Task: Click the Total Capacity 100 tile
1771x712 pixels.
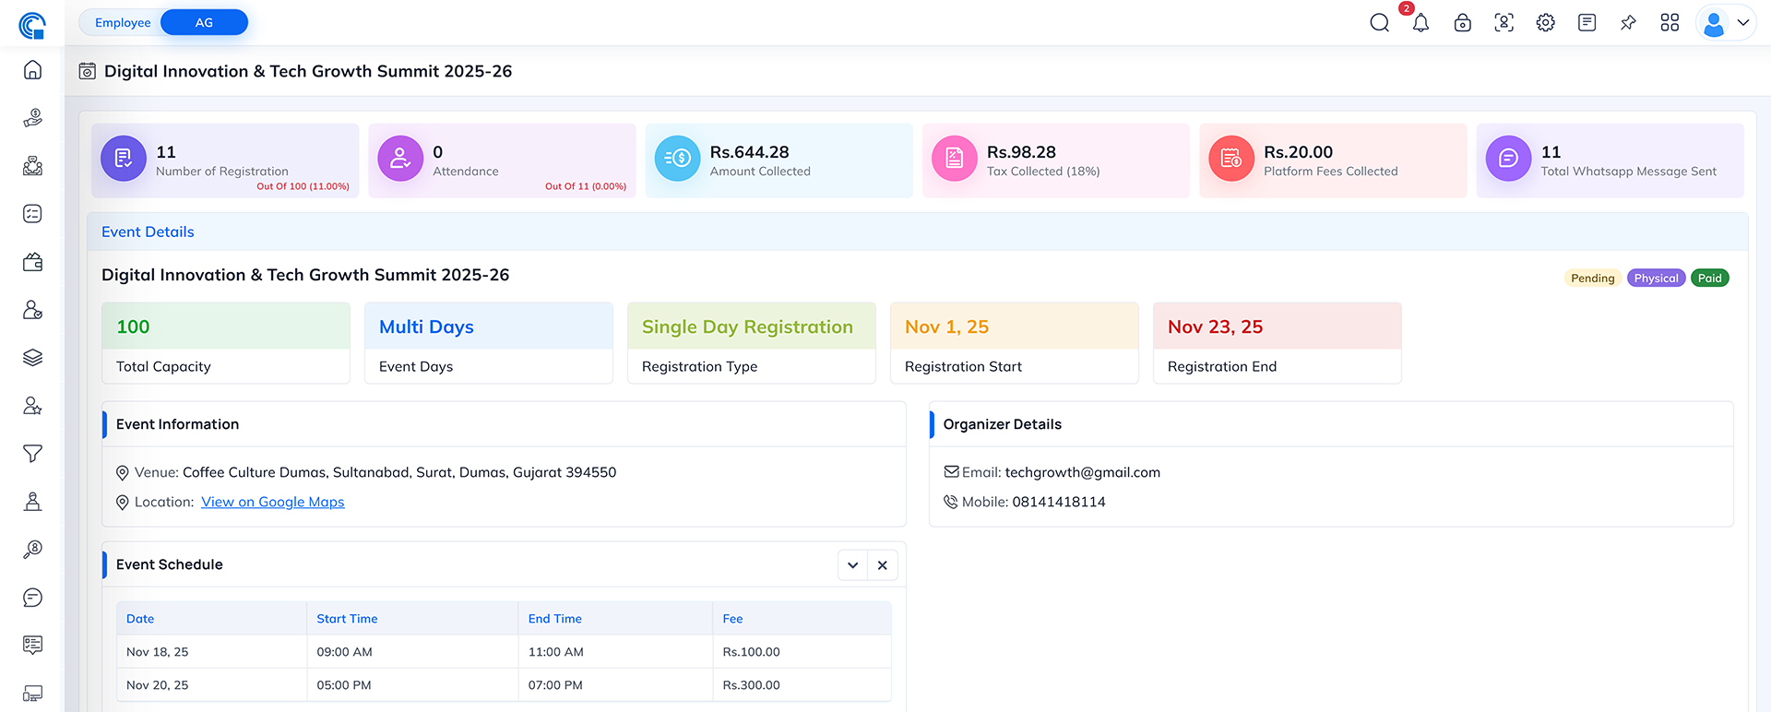Action: (x=226, y=343)
